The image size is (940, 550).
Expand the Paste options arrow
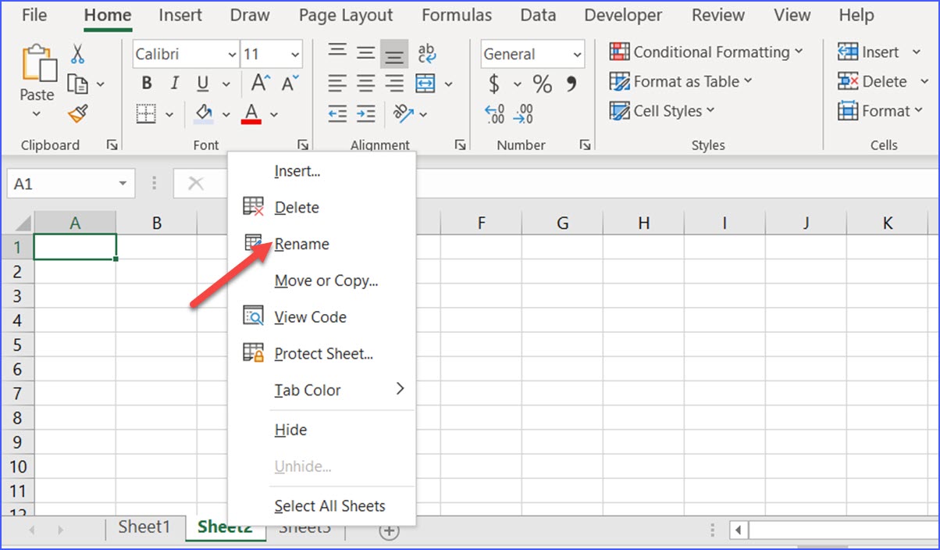click(37, 114)
